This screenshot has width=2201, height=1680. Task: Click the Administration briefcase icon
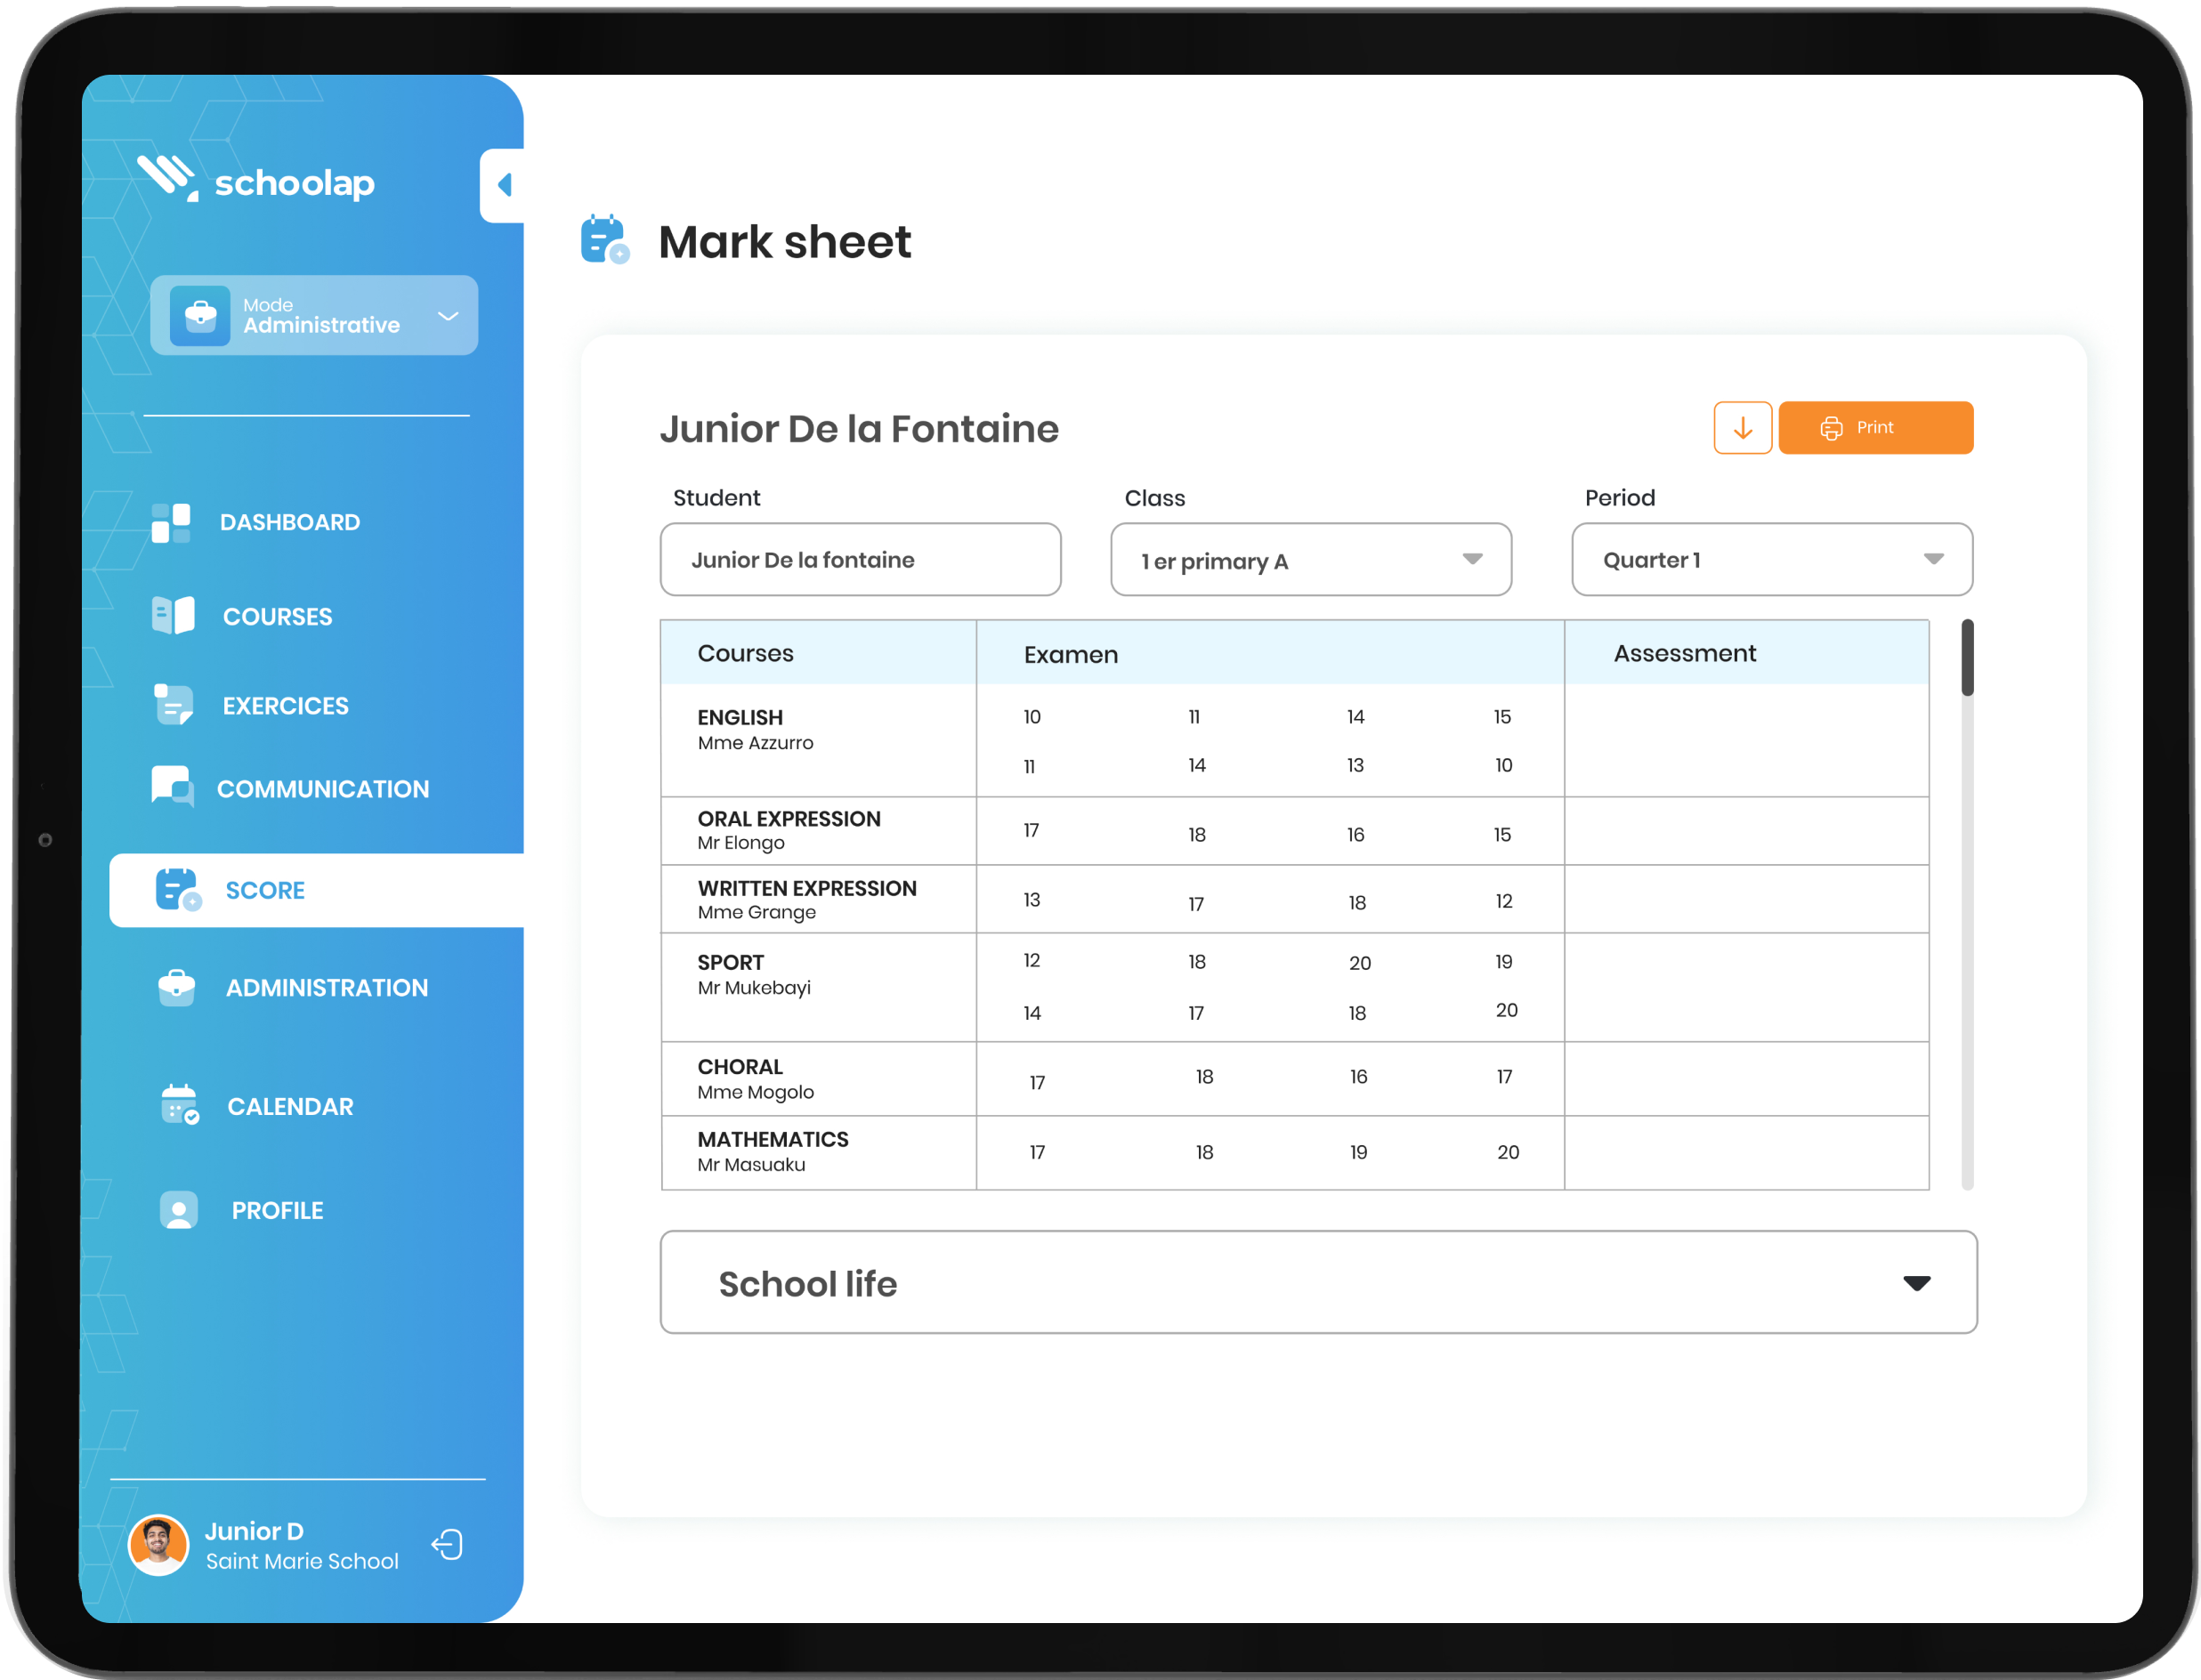pyautogui.click(x=177, y=987)
